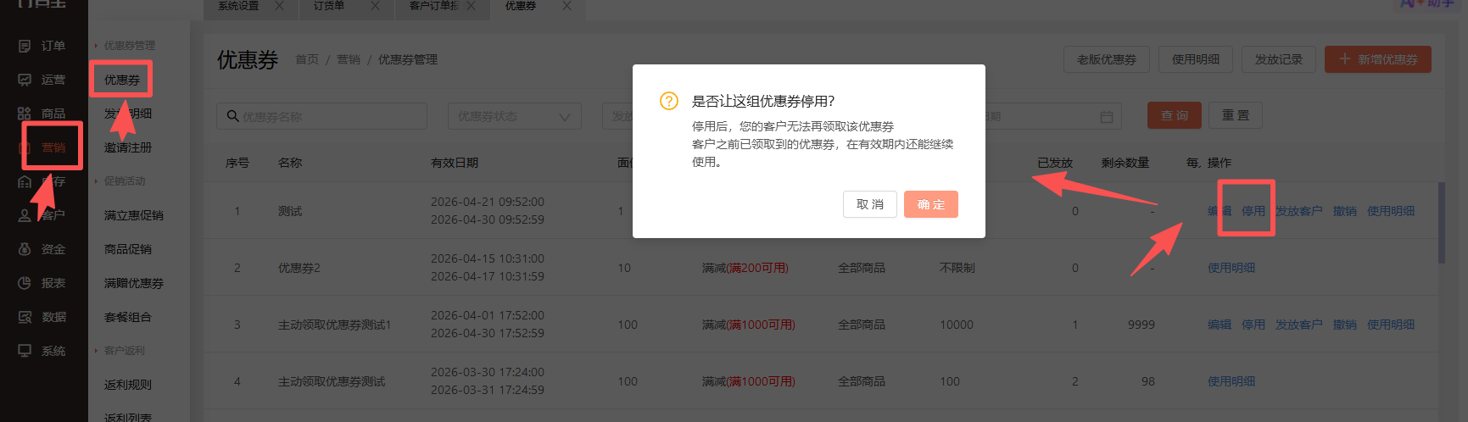Open the 商品 section in the sidebar

pos(42,114)
